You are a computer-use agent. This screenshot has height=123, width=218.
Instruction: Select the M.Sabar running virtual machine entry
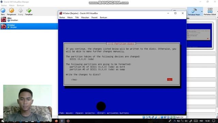[x=29, y=26]
